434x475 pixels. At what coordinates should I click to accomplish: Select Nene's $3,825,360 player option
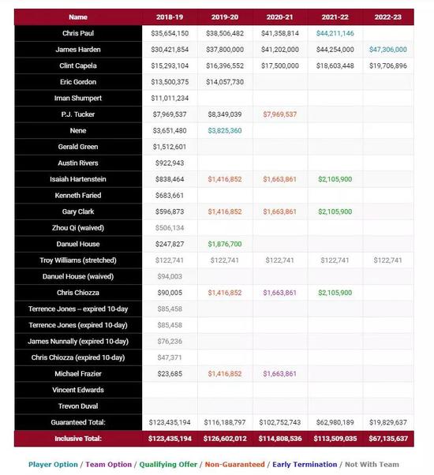tap(225, 130)
